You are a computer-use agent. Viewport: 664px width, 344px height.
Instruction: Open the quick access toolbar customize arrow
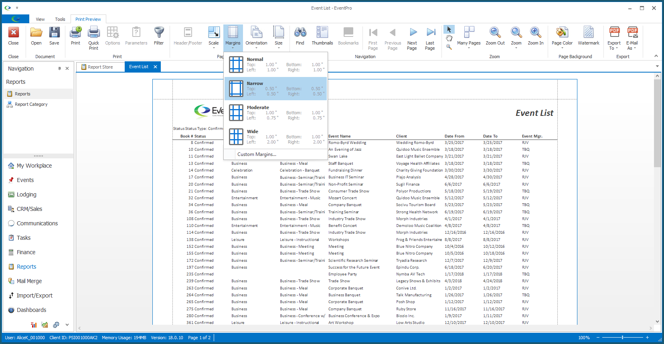17,8
